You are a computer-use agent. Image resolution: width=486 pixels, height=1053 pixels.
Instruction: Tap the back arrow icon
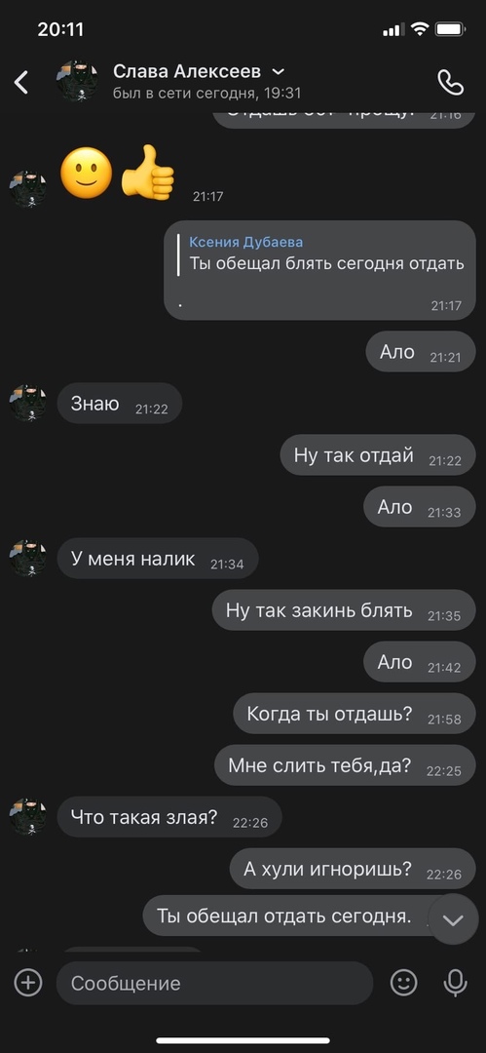pyautogui.click(x=21, y=82)
